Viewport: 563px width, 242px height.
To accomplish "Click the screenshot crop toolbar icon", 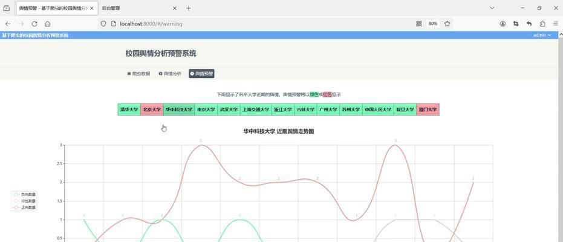I will [516, 24].
